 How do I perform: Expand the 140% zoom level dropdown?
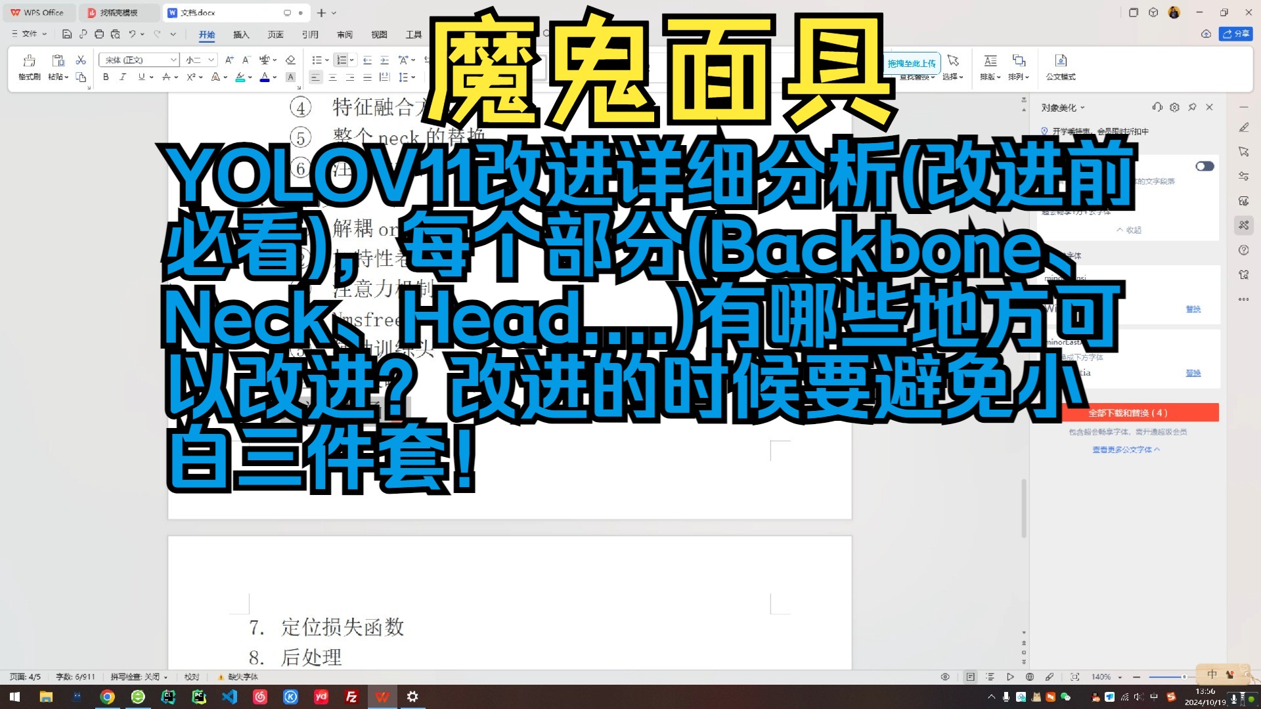1120,677
